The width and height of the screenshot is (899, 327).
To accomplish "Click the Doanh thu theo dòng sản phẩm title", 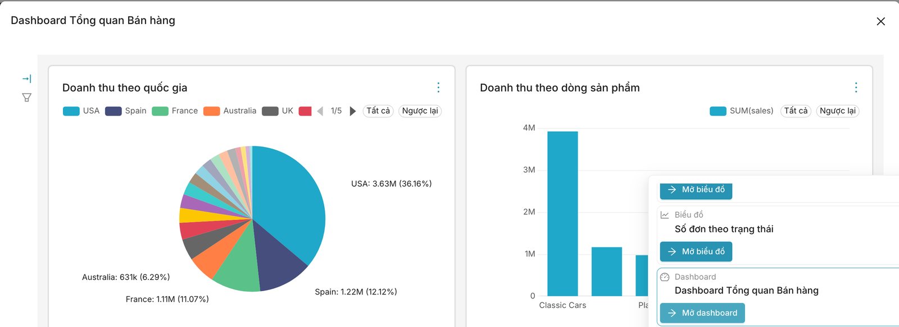I will (560, 88).
